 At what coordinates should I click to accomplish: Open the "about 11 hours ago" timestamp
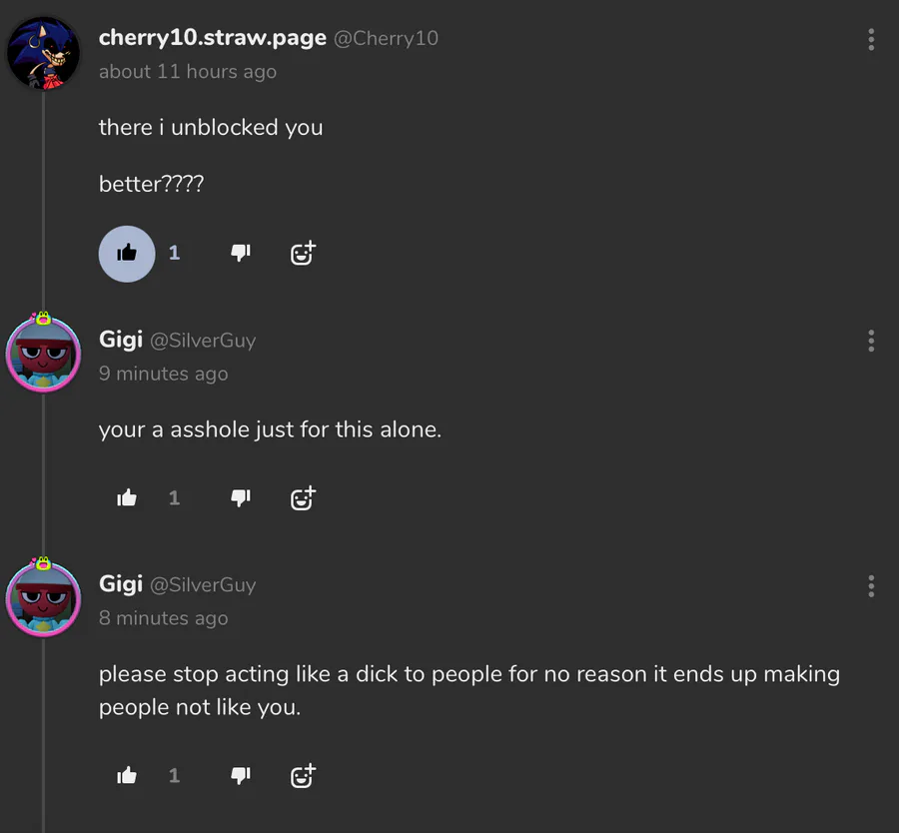[188, 72]
